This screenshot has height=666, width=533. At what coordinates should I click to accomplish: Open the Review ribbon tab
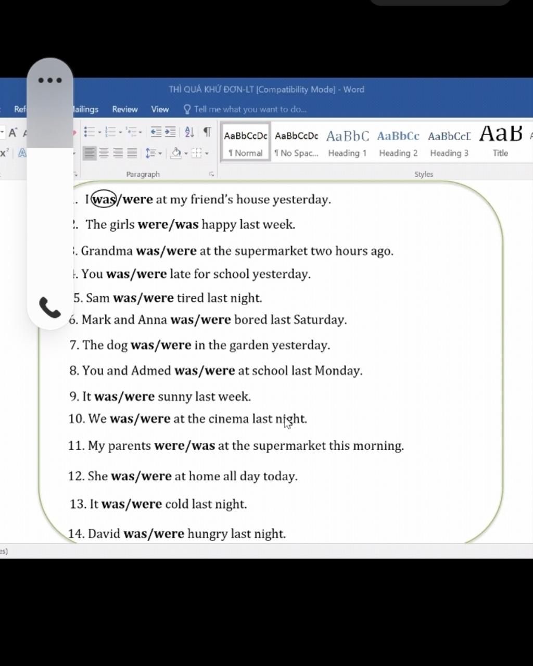(x=125, y=109)
